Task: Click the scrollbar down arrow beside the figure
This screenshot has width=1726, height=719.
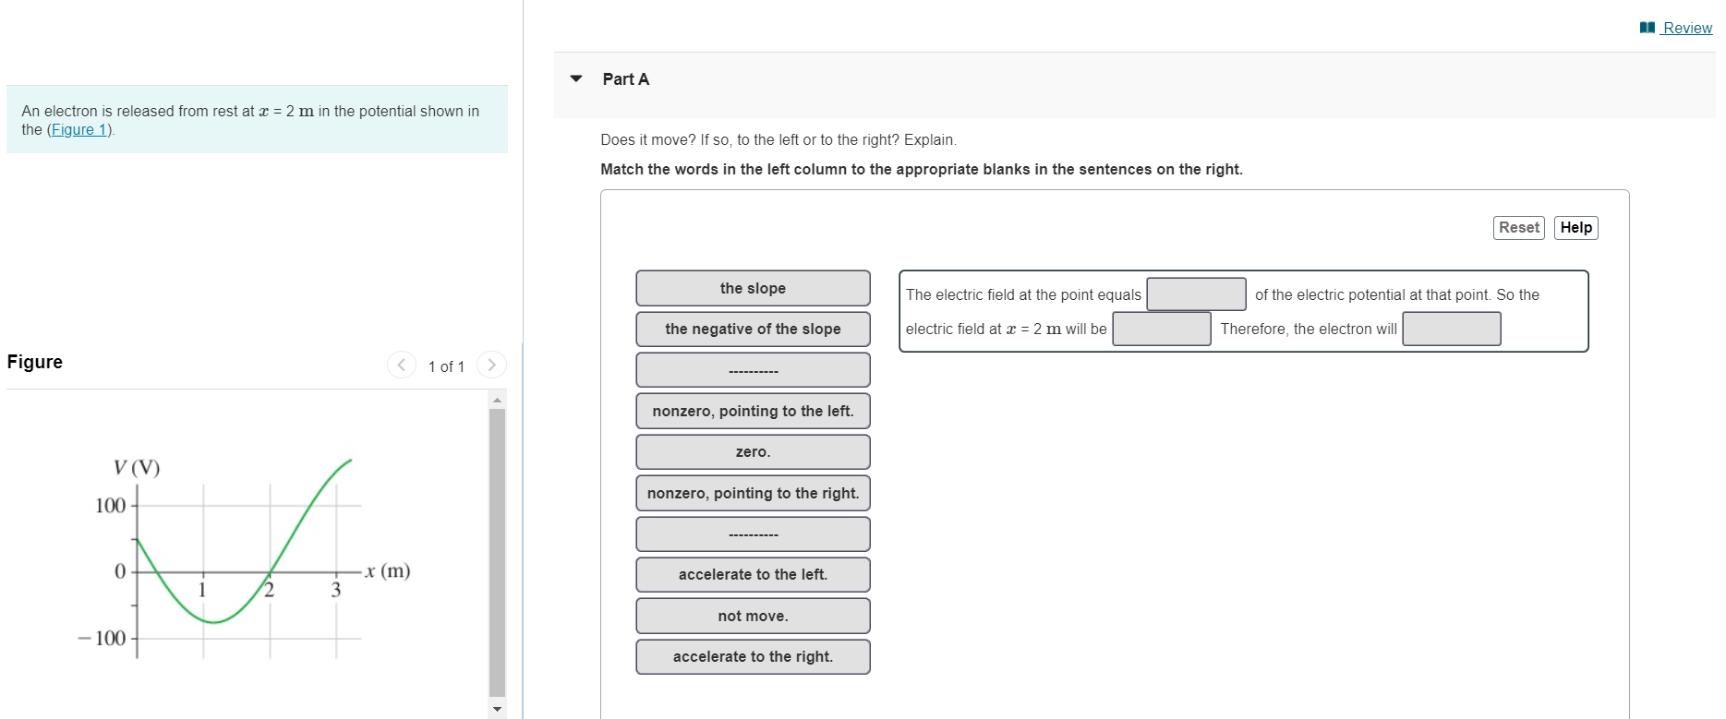Action: click(497, 709)
